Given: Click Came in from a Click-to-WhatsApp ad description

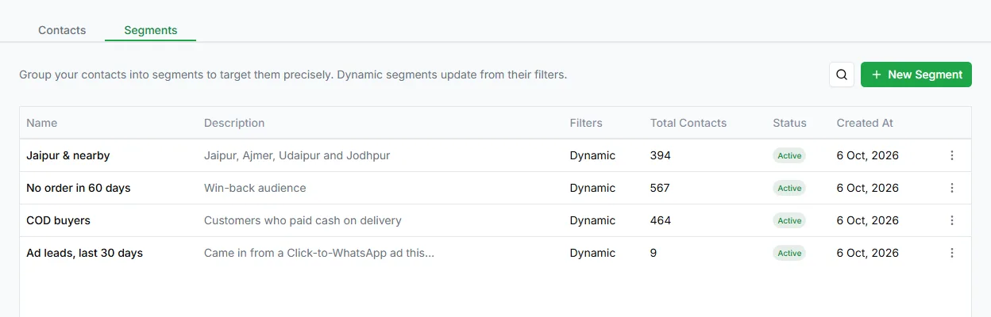Looking at the screenshot, I should (319, 253).
